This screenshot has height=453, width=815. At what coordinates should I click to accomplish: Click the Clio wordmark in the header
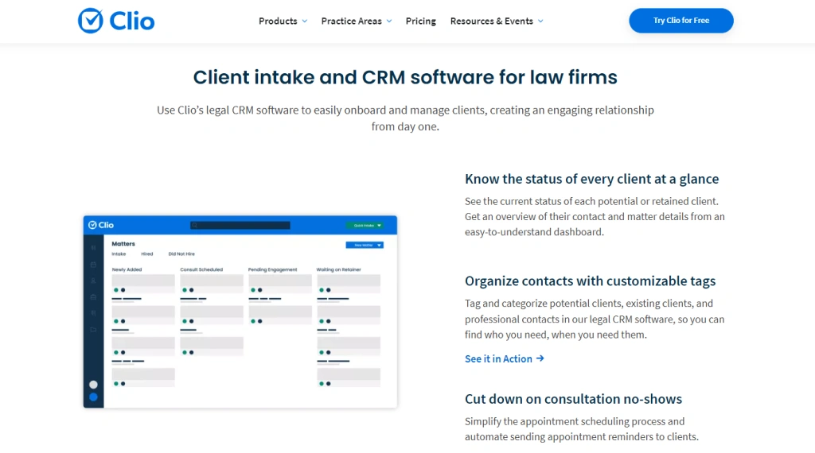132,21
